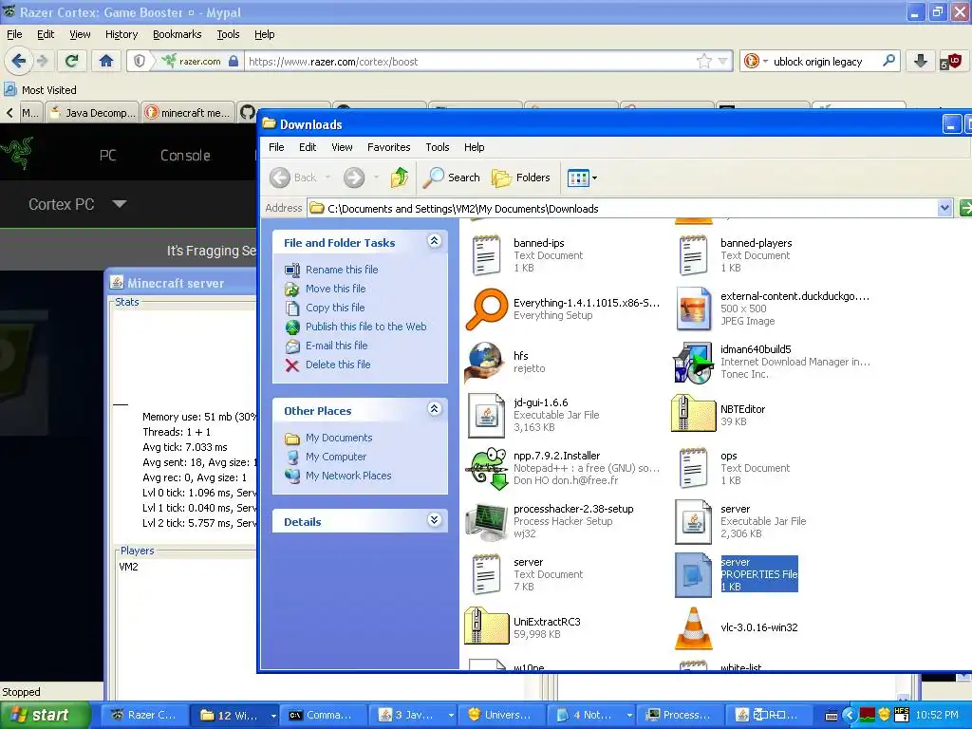Open the Explorer address bar dropdown

click(x=944, y=208)
